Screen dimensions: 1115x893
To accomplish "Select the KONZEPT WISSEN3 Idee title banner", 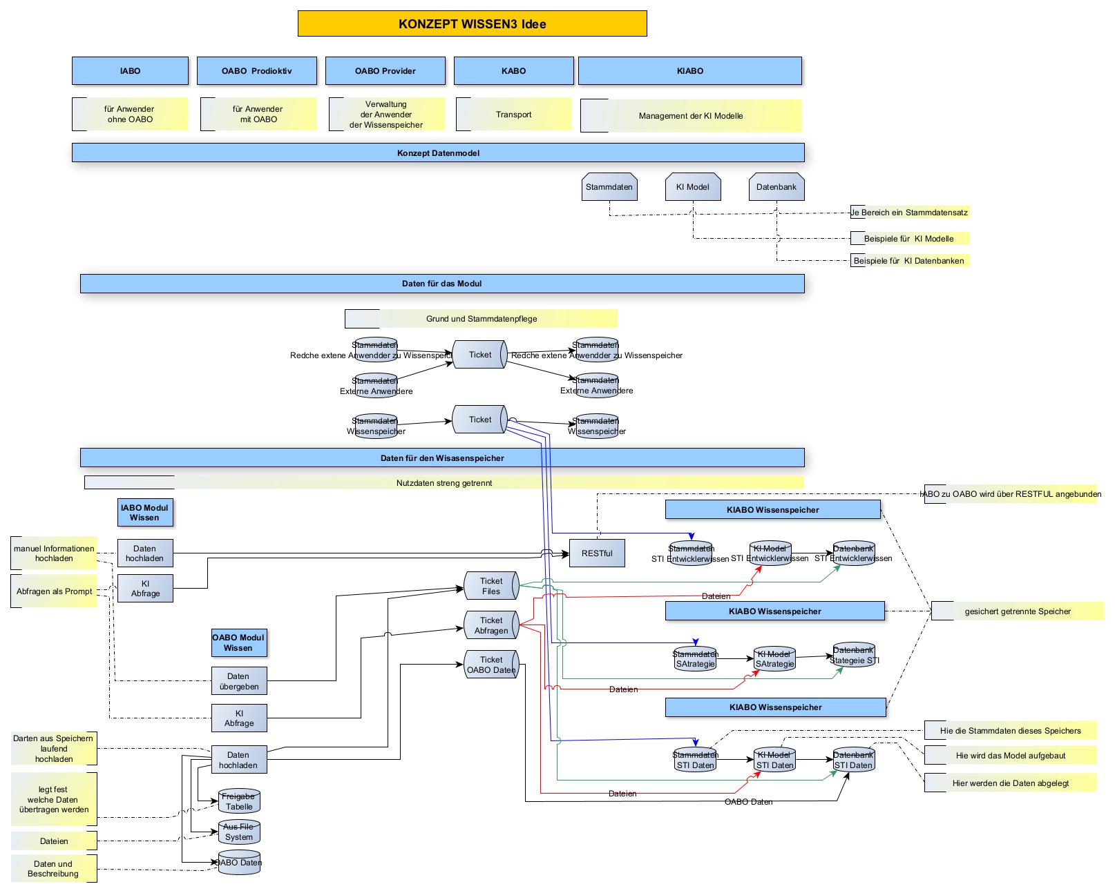I will pyautogui.click(x=472, y=23).
